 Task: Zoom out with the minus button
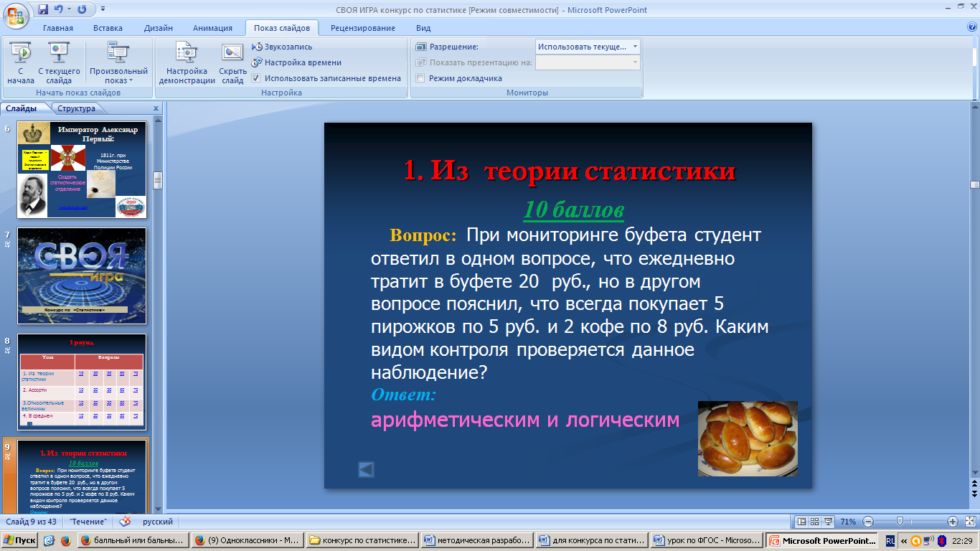868,522
